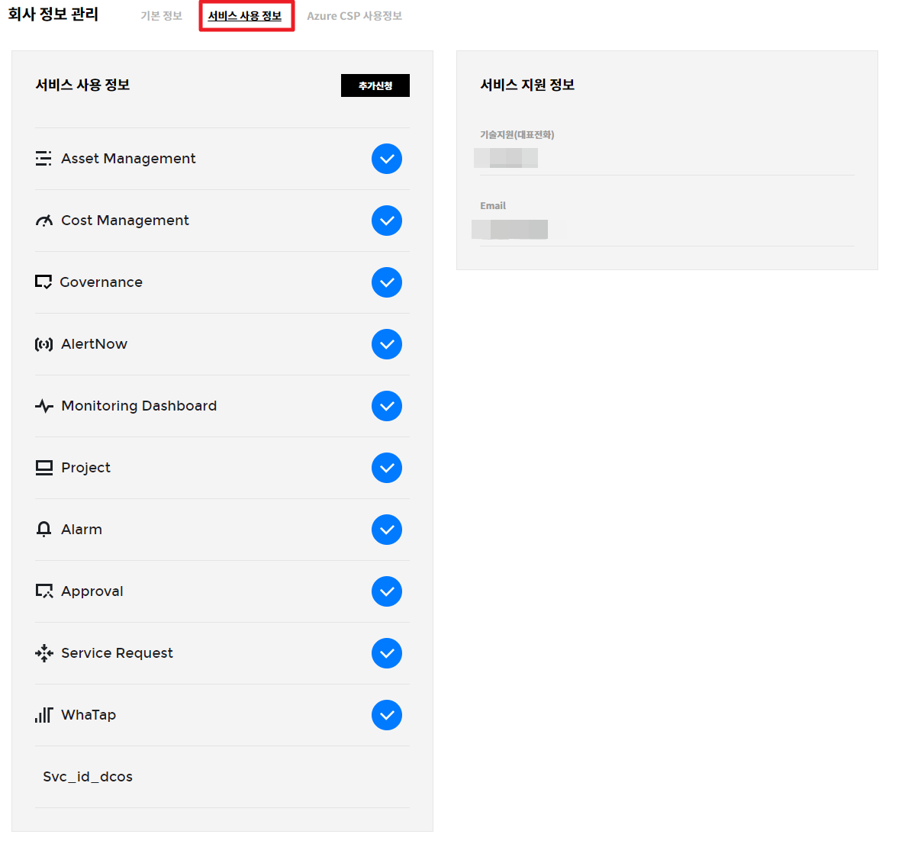
Task: Click the Asset Management list icon
Action: pos(43,159)
